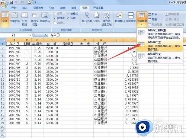Click cell with value 2.698907
The image size is (186, 138).
point(131,84)
